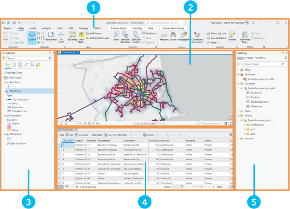Screen dimensions: 290x209
Task: Click the Command Search box
Action: 165,23
